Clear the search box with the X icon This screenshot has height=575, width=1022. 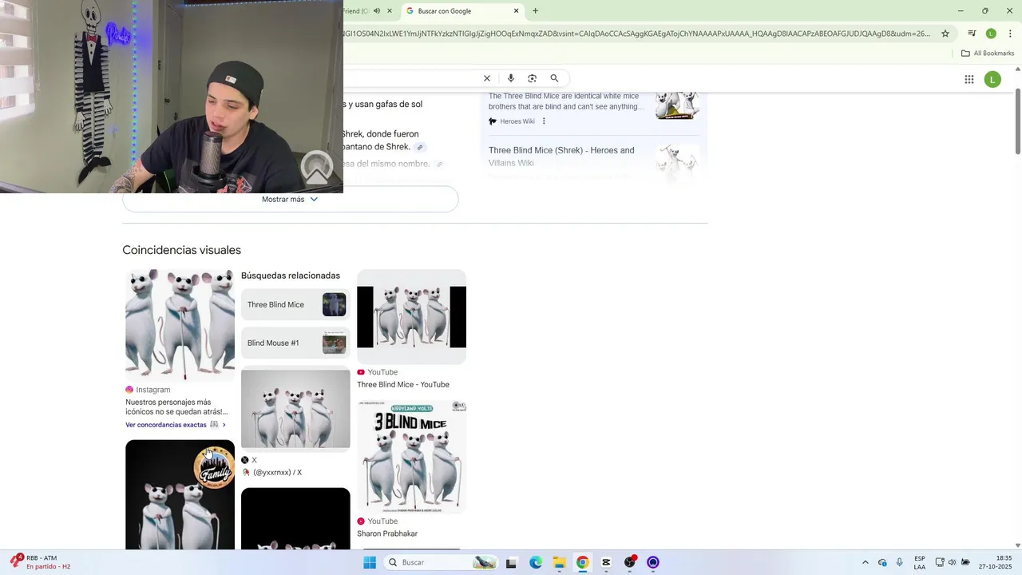pos(487,78)
